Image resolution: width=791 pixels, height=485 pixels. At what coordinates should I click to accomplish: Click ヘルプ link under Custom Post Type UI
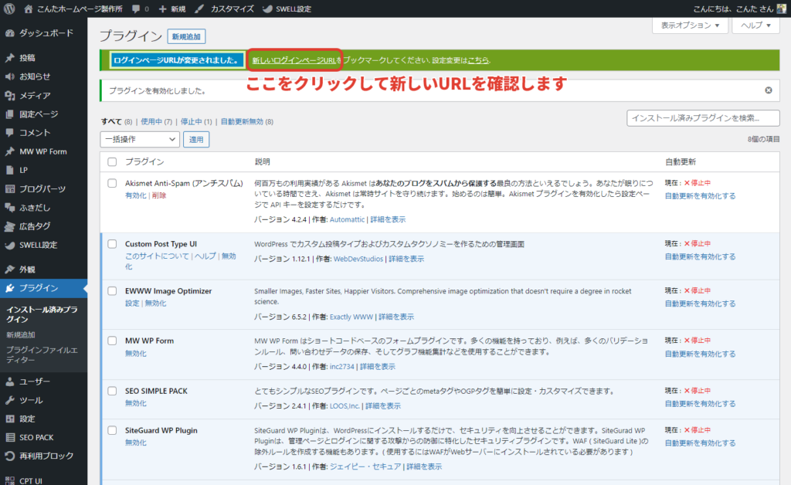[205, 256]
